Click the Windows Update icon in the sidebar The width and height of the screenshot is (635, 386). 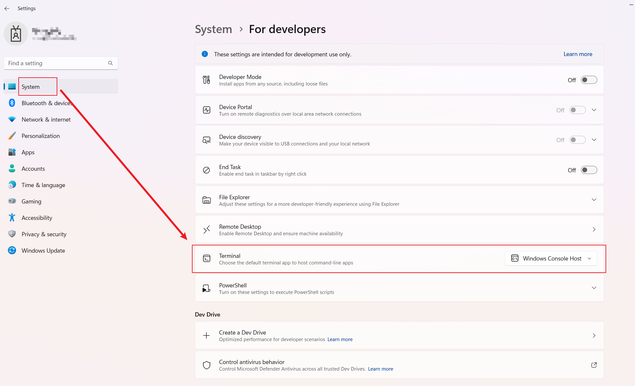[x=12, y=250]
